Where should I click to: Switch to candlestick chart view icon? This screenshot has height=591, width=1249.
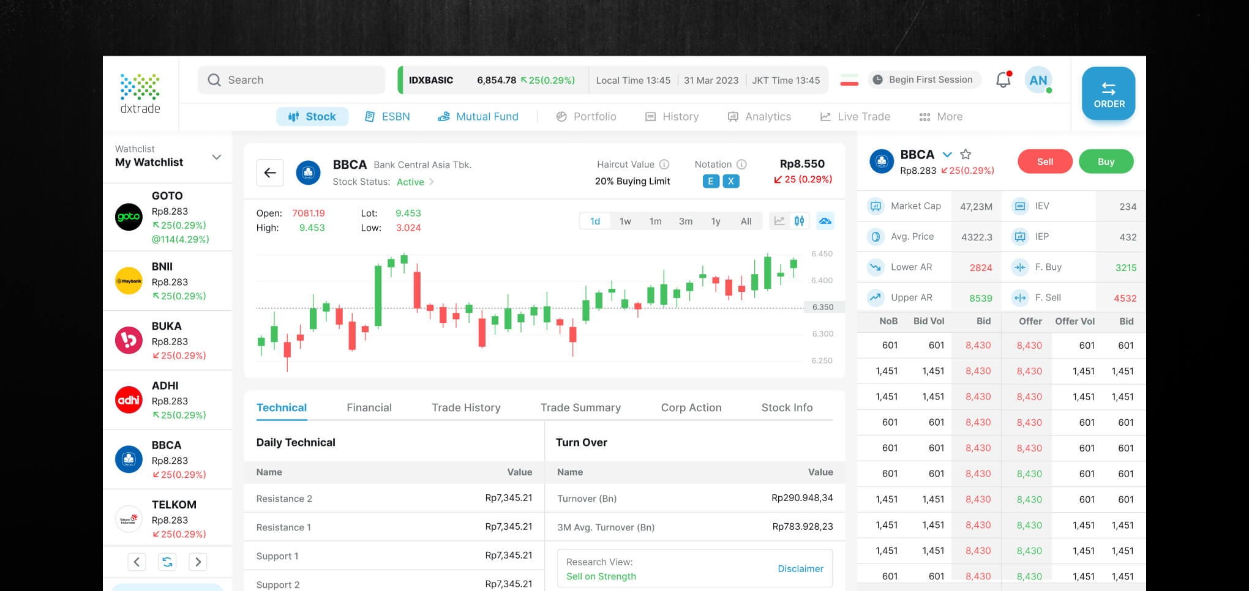tap(800, 221)
